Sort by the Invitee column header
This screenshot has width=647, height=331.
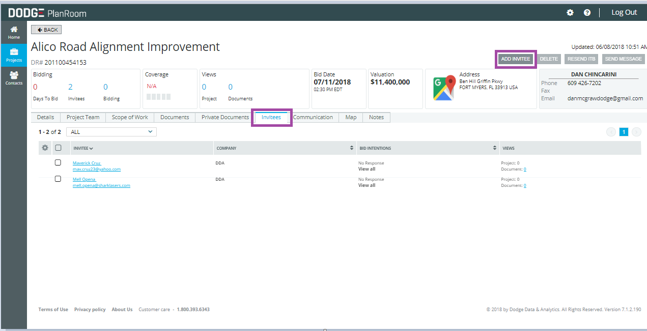point(83,148)
